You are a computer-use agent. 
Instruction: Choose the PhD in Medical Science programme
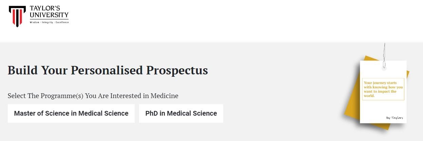coord(181,114)
